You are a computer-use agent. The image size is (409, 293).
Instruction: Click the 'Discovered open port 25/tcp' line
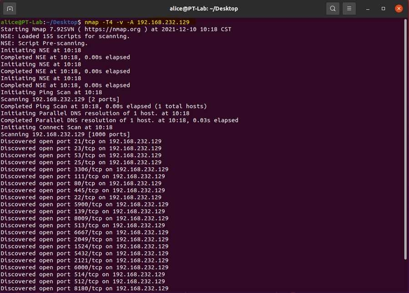click(81, 162)
